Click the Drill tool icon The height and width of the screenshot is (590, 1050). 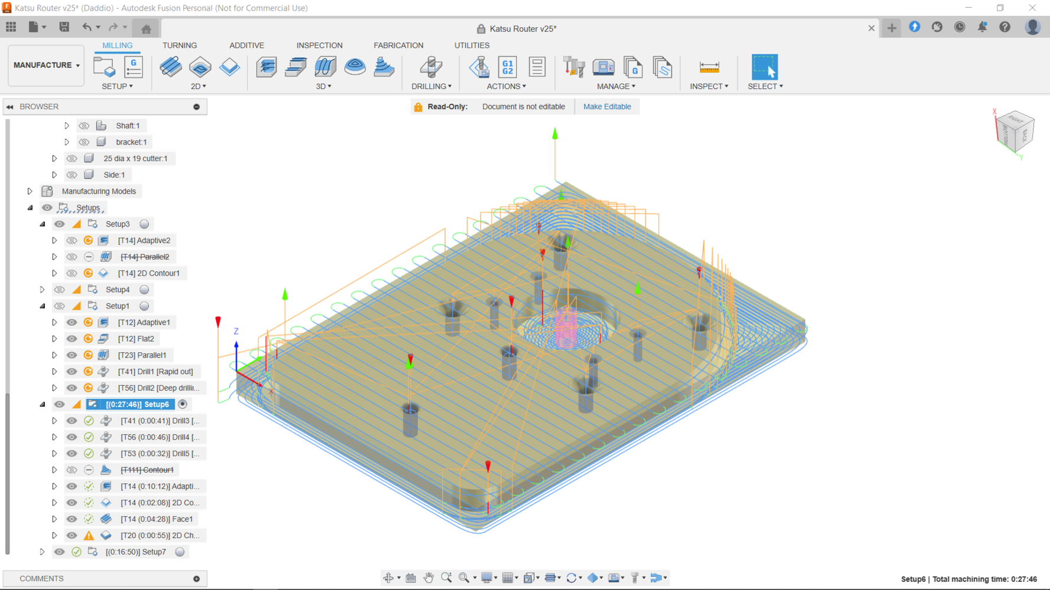tap(431, 67)
